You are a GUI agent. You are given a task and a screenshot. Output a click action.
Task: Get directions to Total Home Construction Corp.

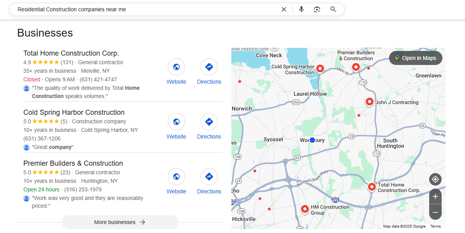(209, 67)
